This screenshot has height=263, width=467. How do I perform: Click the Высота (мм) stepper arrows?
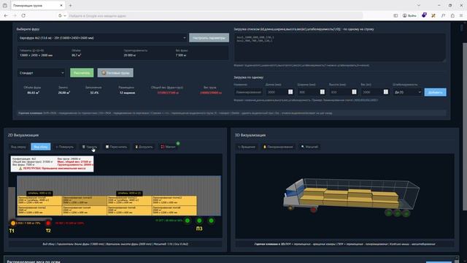pos(354,92)
